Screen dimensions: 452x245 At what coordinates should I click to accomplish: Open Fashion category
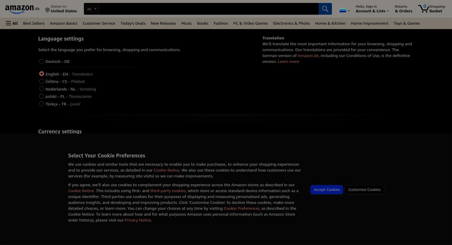221,23
